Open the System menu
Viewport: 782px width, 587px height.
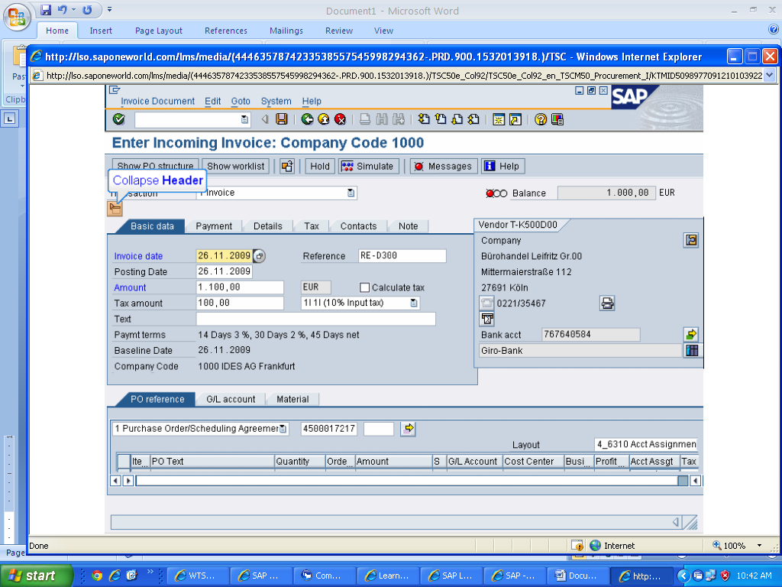pos(276,102)
